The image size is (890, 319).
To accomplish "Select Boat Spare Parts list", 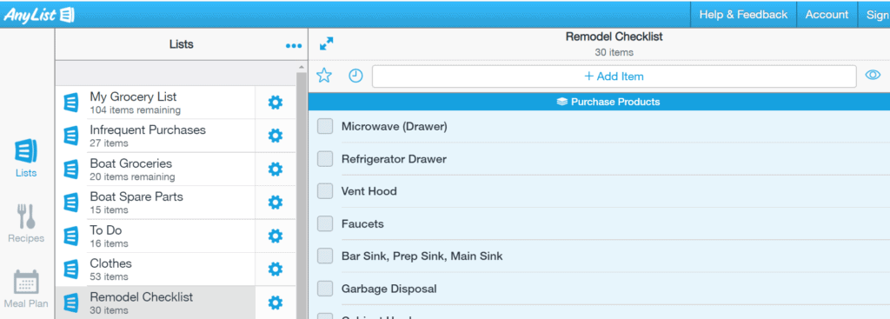I will click(x=155, y=203).
